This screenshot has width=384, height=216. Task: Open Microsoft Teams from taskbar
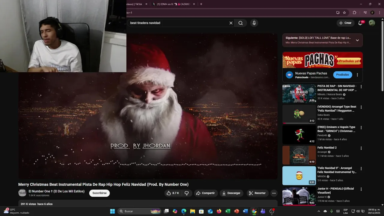pyautogui.click(x=263, y=211)
